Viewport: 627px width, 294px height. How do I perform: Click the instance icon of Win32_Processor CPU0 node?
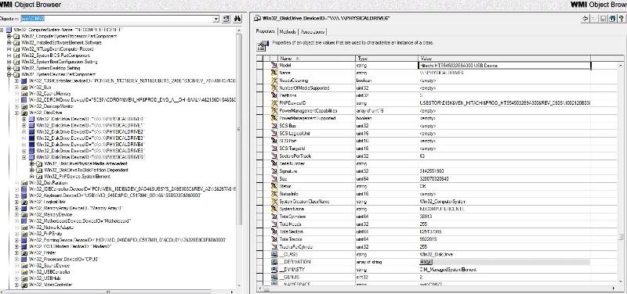(24, 260)
